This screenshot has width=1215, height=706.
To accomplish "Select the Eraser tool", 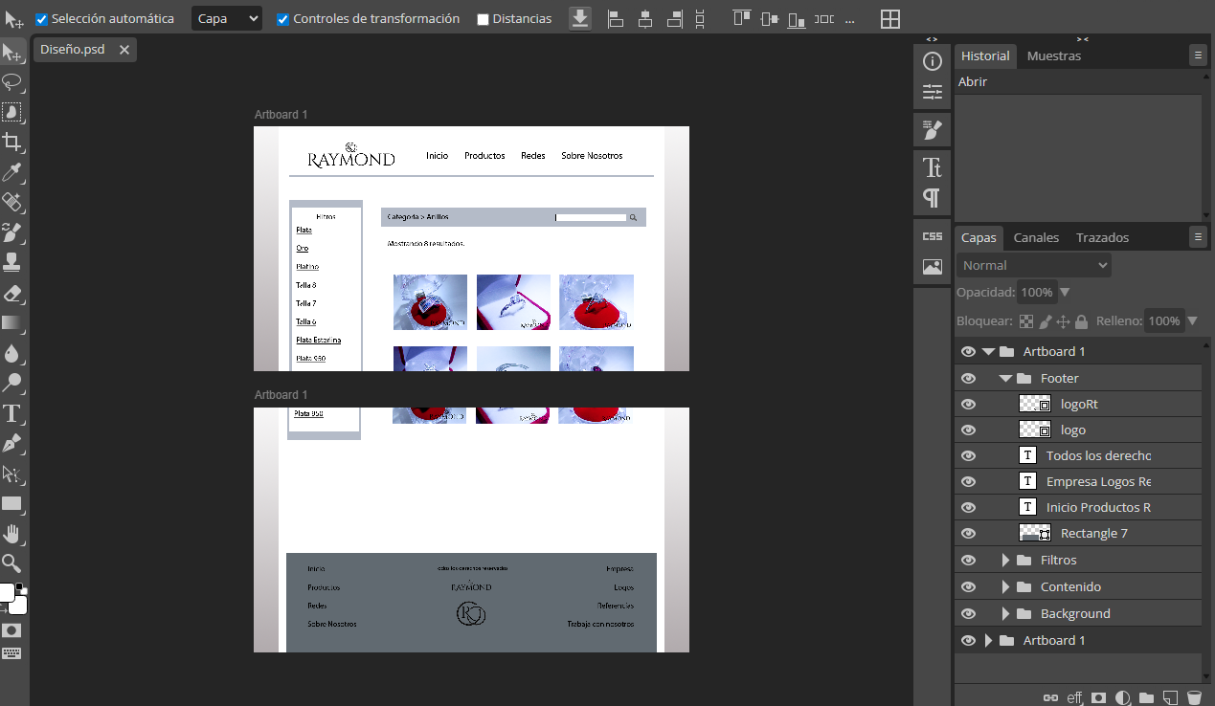I will click(x=12, y=293).
